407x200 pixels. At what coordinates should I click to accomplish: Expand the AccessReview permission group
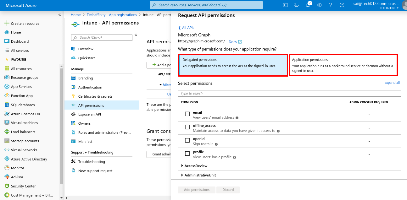point(182,165)
